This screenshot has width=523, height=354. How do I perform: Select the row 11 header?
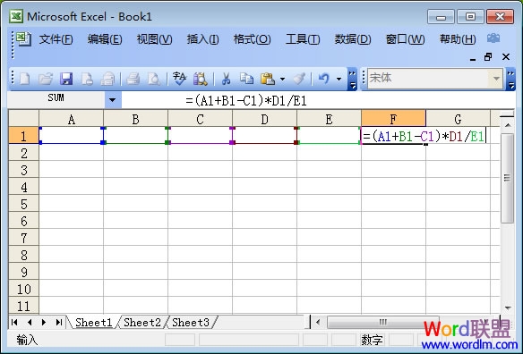coord(23,306)
